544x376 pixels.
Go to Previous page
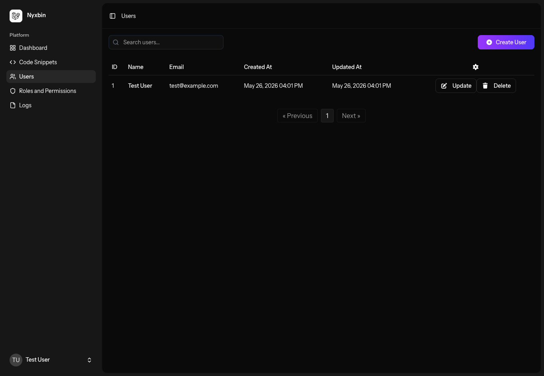(297, 116)
